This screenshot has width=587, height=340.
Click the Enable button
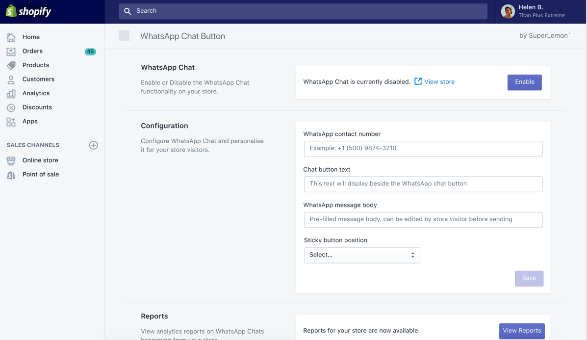click(525, 82)
